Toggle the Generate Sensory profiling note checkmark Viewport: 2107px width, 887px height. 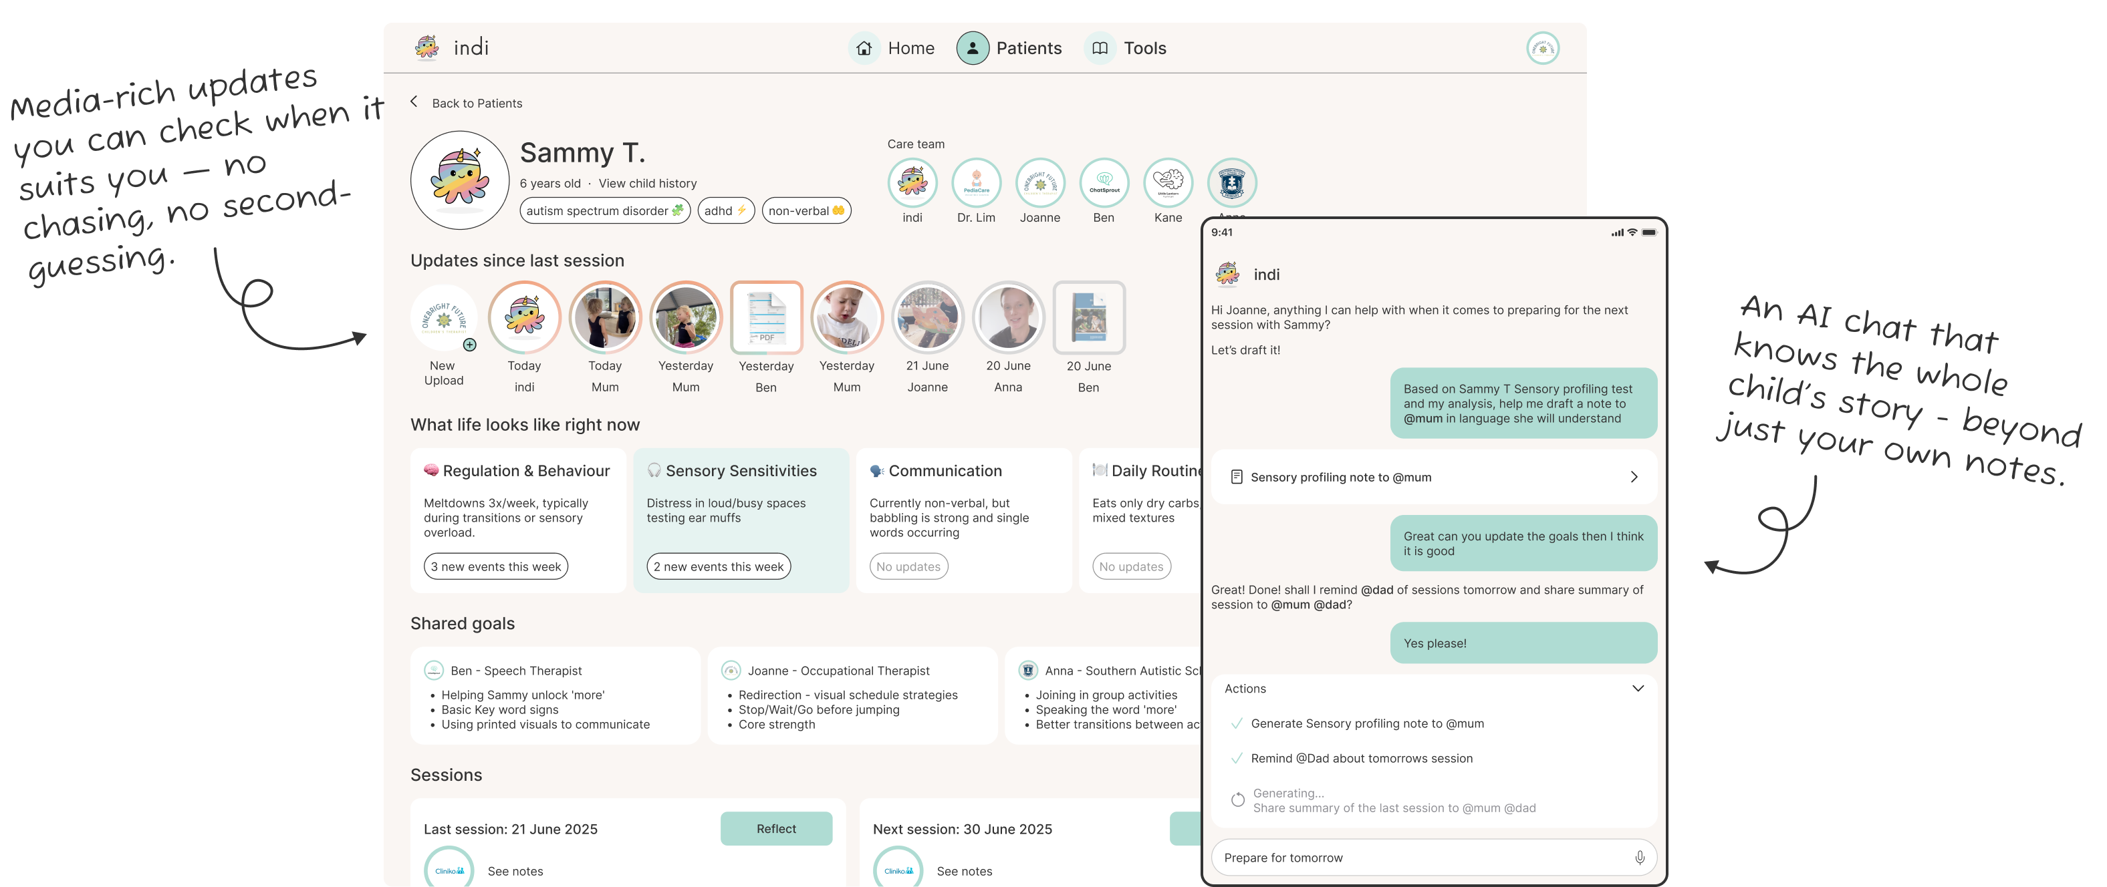[x=1237, y=723]
